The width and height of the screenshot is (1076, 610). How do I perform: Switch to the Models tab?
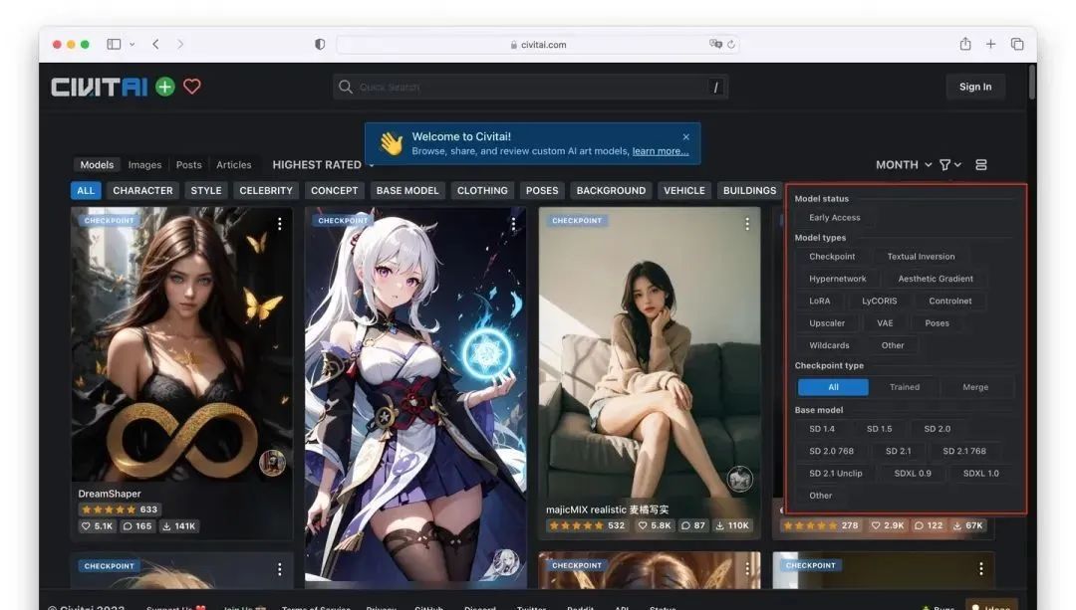97,165
